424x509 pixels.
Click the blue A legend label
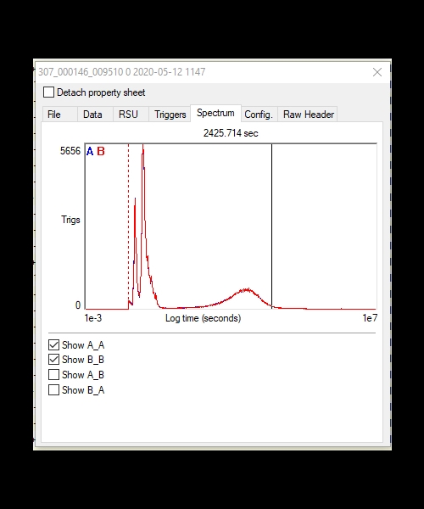[90, 151]
